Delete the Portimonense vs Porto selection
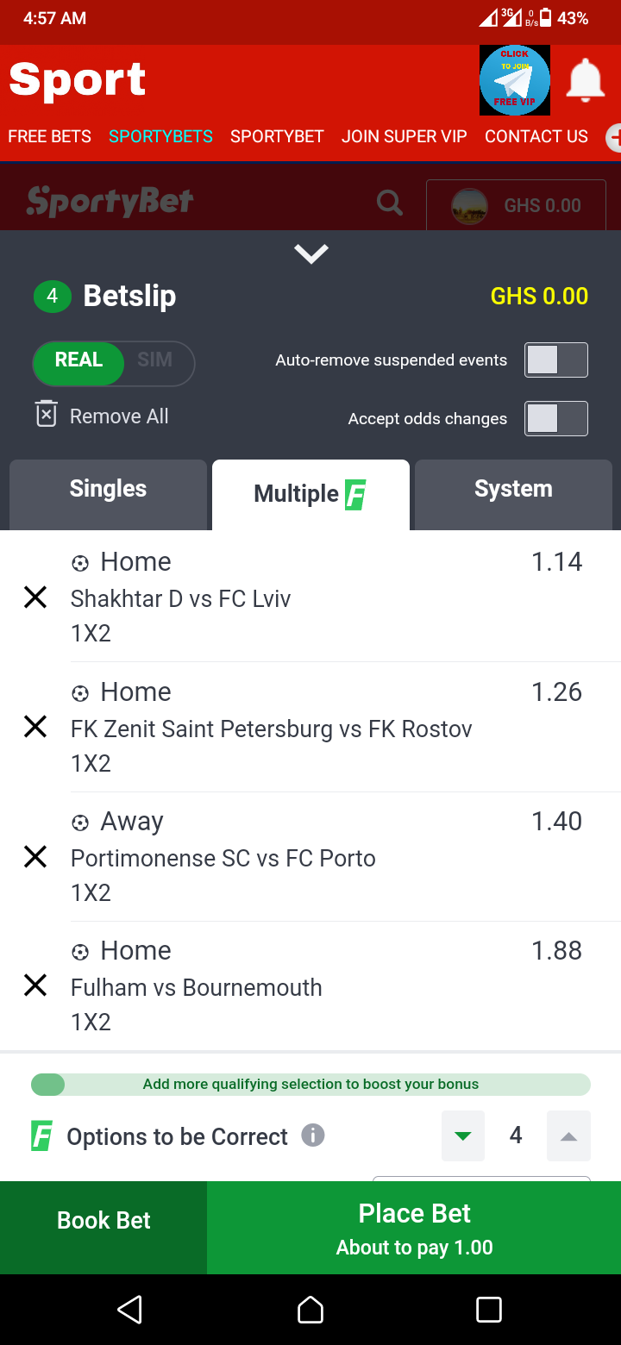The width and height of the screenshot is (621, 1345). (35, 856)
